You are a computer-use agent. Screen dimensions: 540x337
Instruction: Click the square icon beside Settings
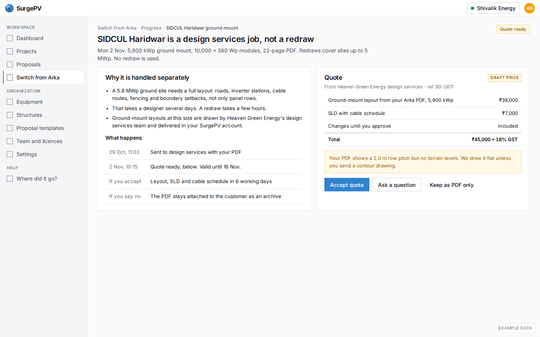coord(10,154)
